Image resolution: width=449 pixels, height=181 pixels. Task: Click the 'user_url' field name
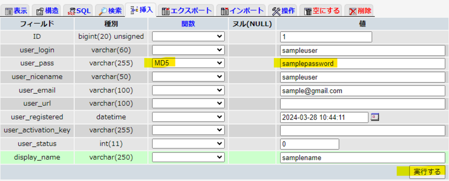point(37,104)
